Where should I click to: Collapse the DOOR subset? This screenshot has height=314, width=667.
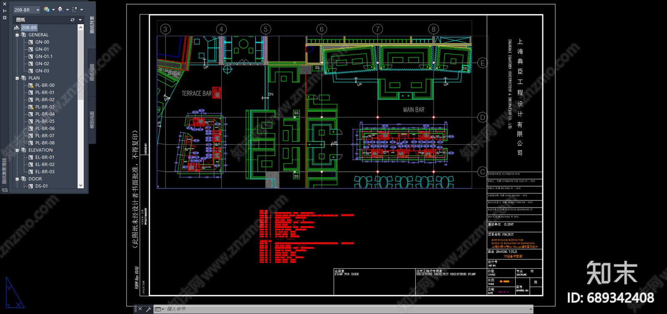(x=17, y=179)
